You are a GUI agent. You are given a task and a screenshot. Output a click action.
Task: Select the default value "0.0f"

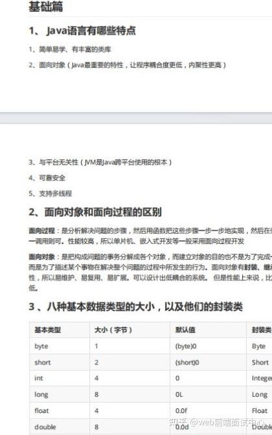click(x=181, y=410)
